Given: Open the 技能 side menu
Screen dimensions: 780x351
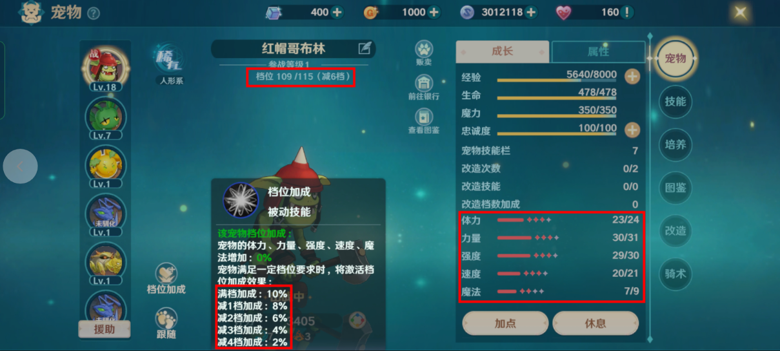Looking at the screenshot, I should 675,102.
